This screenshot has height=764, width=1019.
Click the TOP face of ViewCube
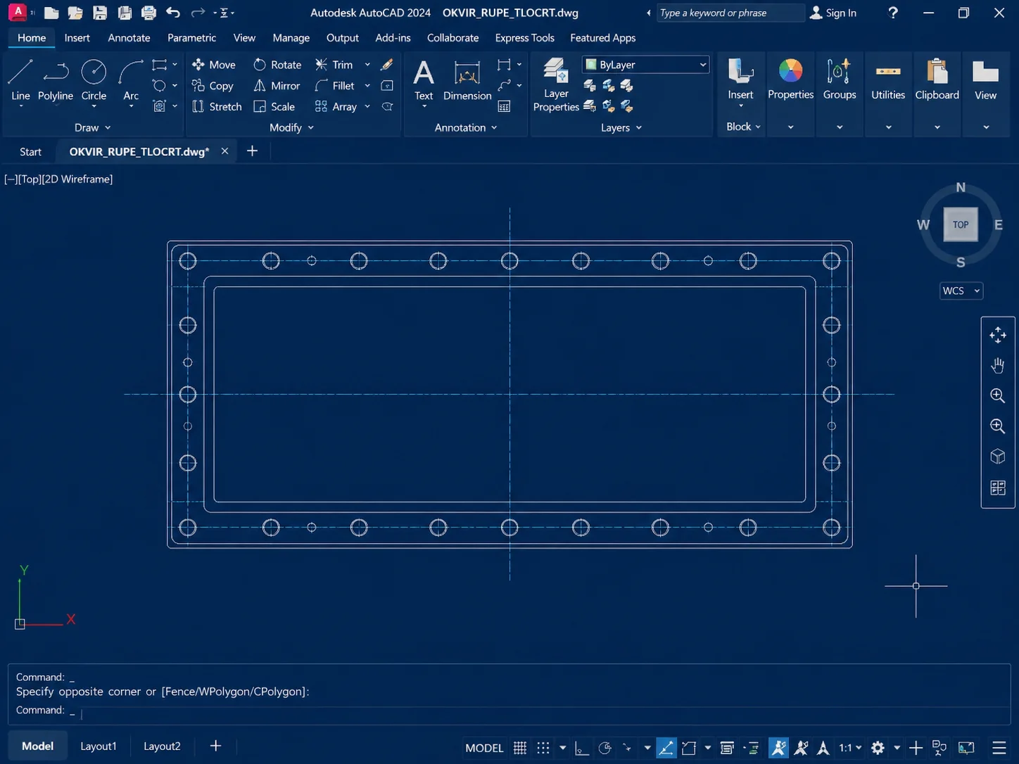[961, 225]
